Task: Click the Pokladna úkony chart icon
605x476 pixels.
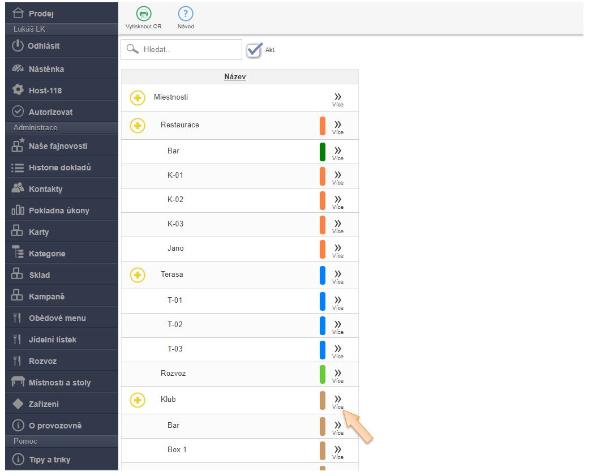Action: pyautogui.click(x=18, y=210)
